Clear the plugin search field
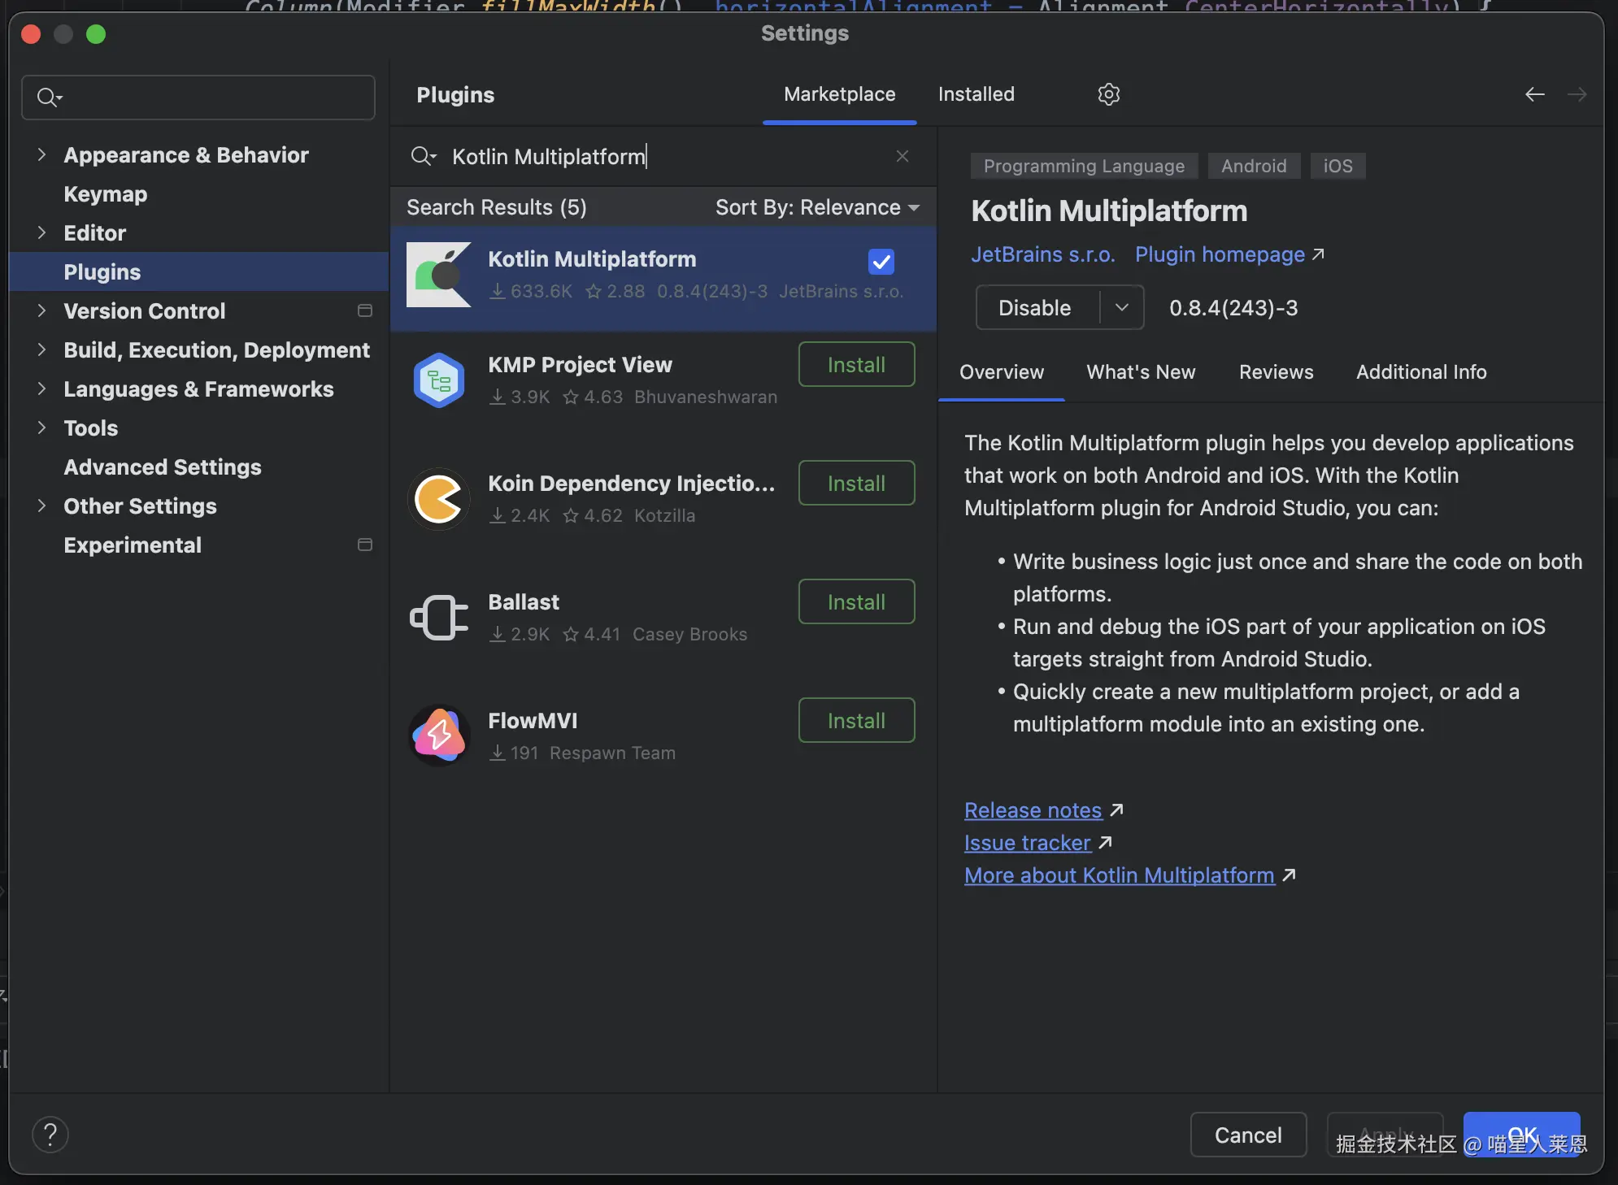This screenshot has width=1618, height=1185. [902, 156]
